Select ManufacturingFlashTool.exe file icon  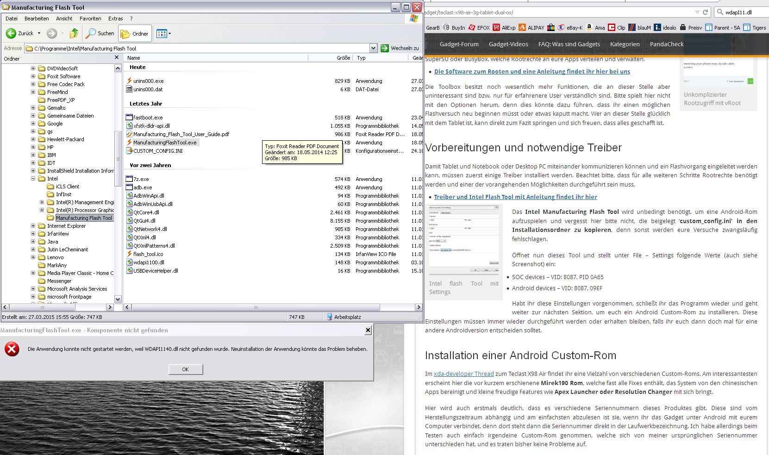pyautogui.click(x=130, y=143)
